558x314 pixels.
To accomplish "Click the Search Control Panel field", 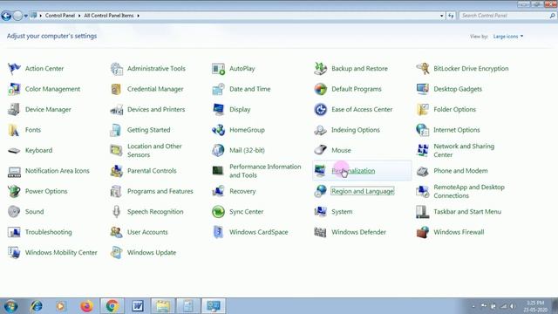I will coord(507,16).
